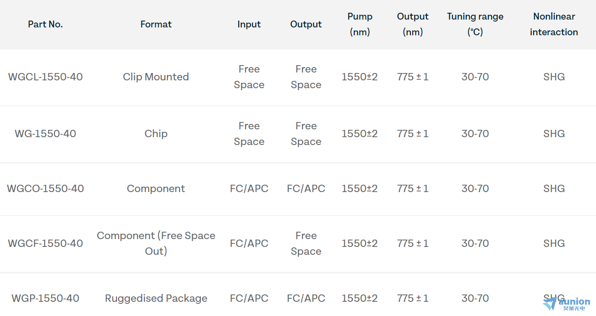The height and width of the screenshot is (316, 596).
Task: Click the Format column header
Action: coord(156,24)
